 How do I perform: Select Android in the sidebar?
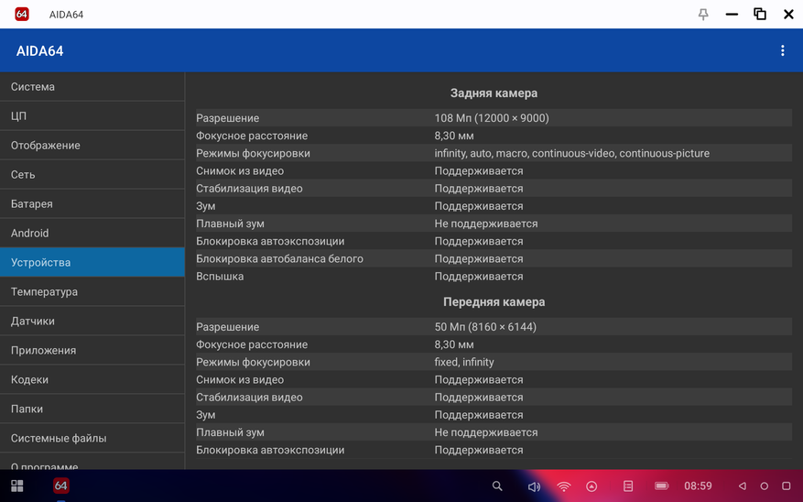tap(92, 233)
